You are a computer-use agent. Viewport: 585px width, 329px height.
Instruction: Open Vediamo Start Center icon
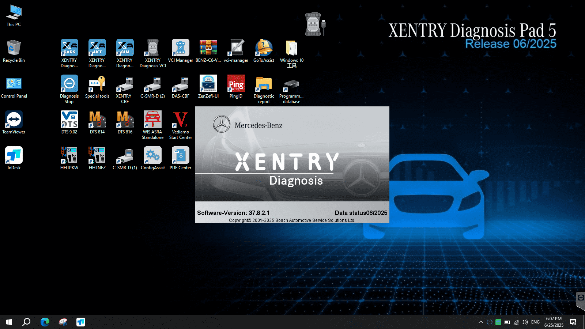tap(181, 125)
